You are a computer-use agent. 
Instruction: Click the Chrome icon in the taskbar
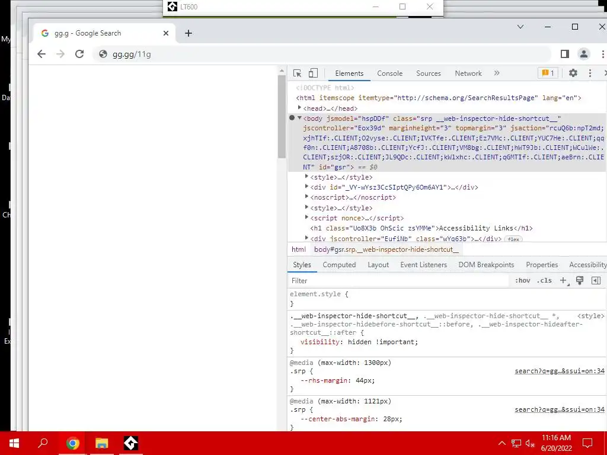[x=72, y=443]
